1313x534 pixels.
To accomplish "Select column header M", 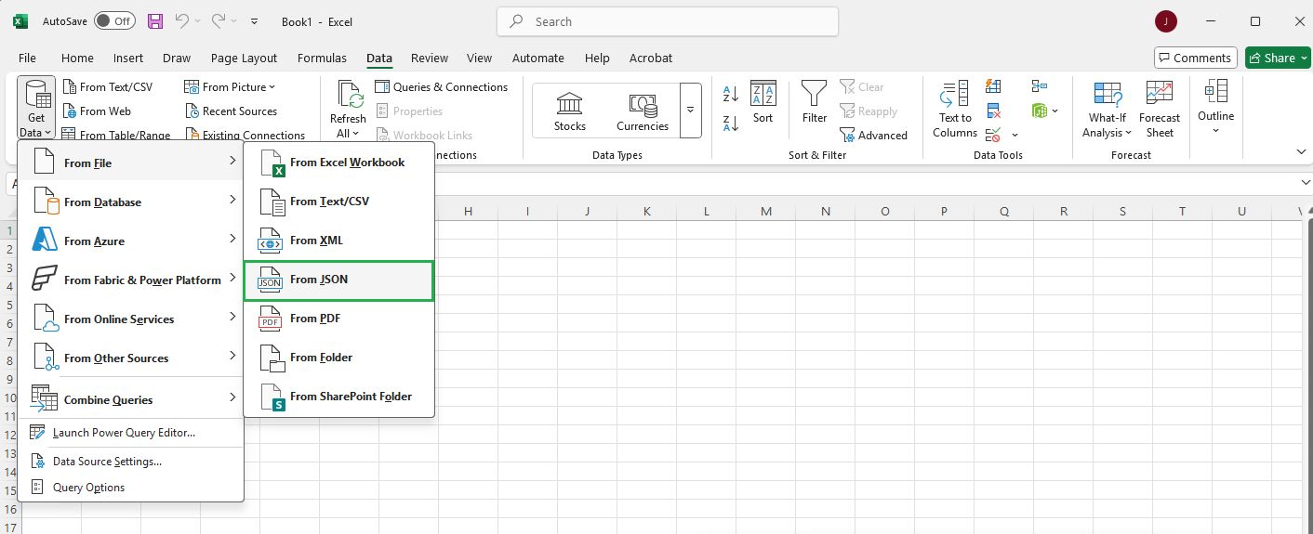I will coord(766,212).
